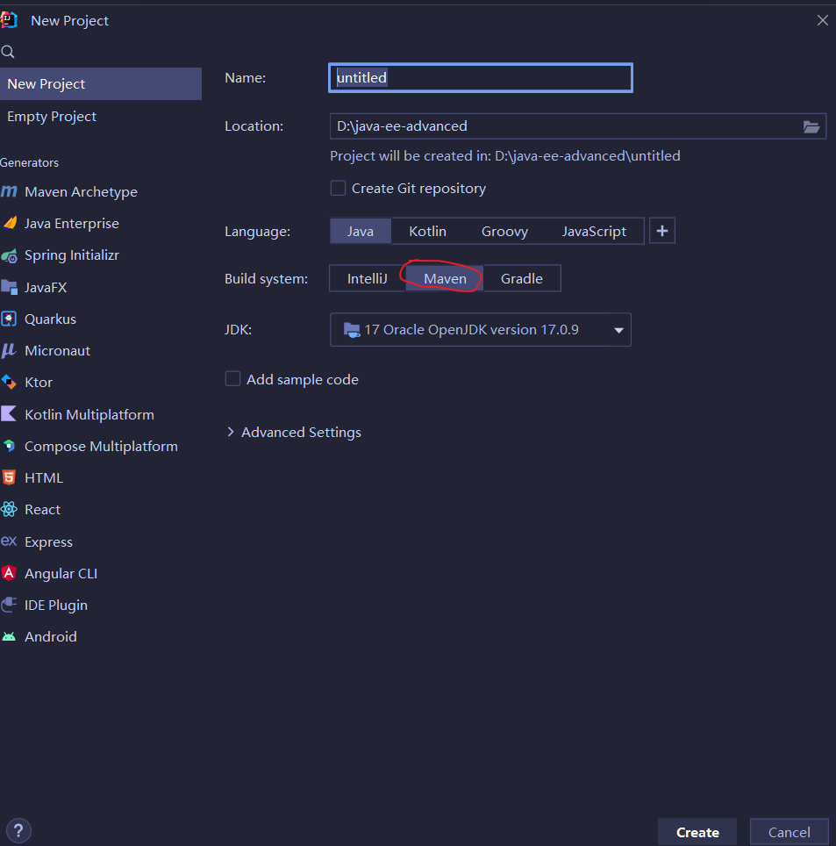Image resolution: width=836 pixels, height=846 pixels.
Task: Click the IntelliJ IDEA logo icon in title bar
Action: click(x=9, y=20)
